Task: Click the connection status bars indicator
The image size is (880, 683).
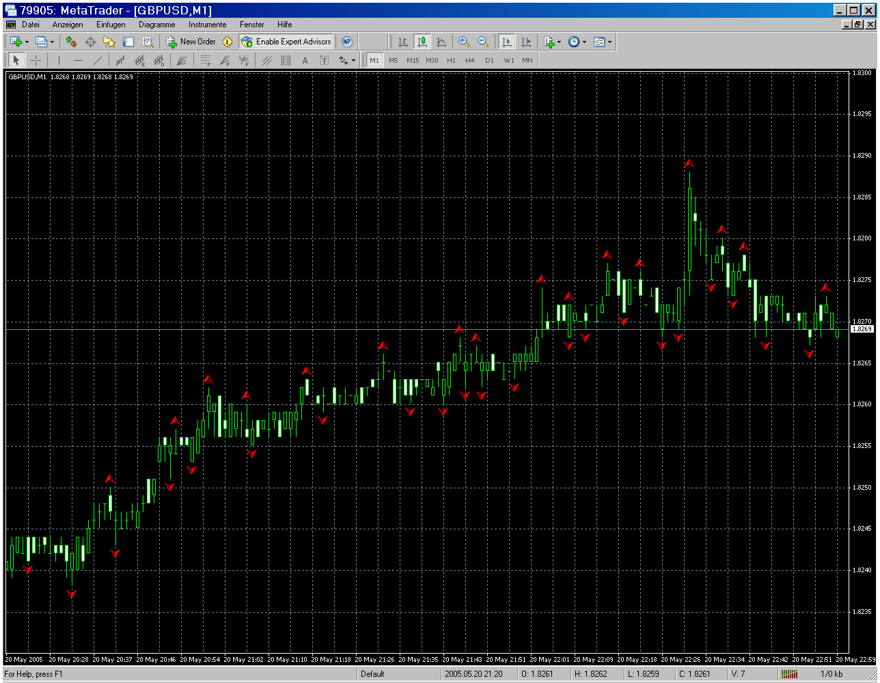Action: [x=789, y=674]
